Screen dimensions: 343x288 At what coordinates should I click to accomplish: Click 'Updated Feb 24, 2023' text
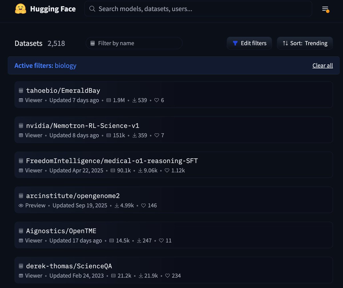(77, 276)
